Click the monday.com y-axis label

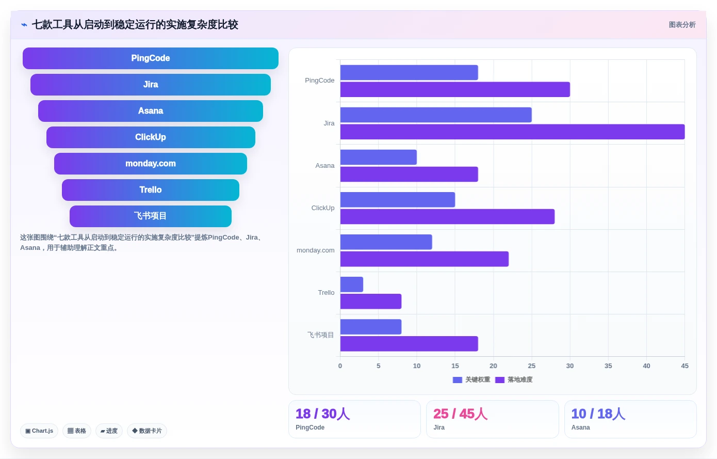coord(316,250)
